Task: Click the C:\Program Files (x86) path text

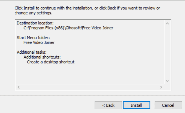Action: pyautogui.click(x=68, y=28)
